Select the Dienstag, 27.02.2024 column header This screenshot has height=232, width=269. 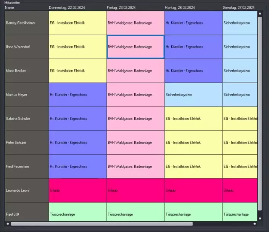tap(238, 8)
